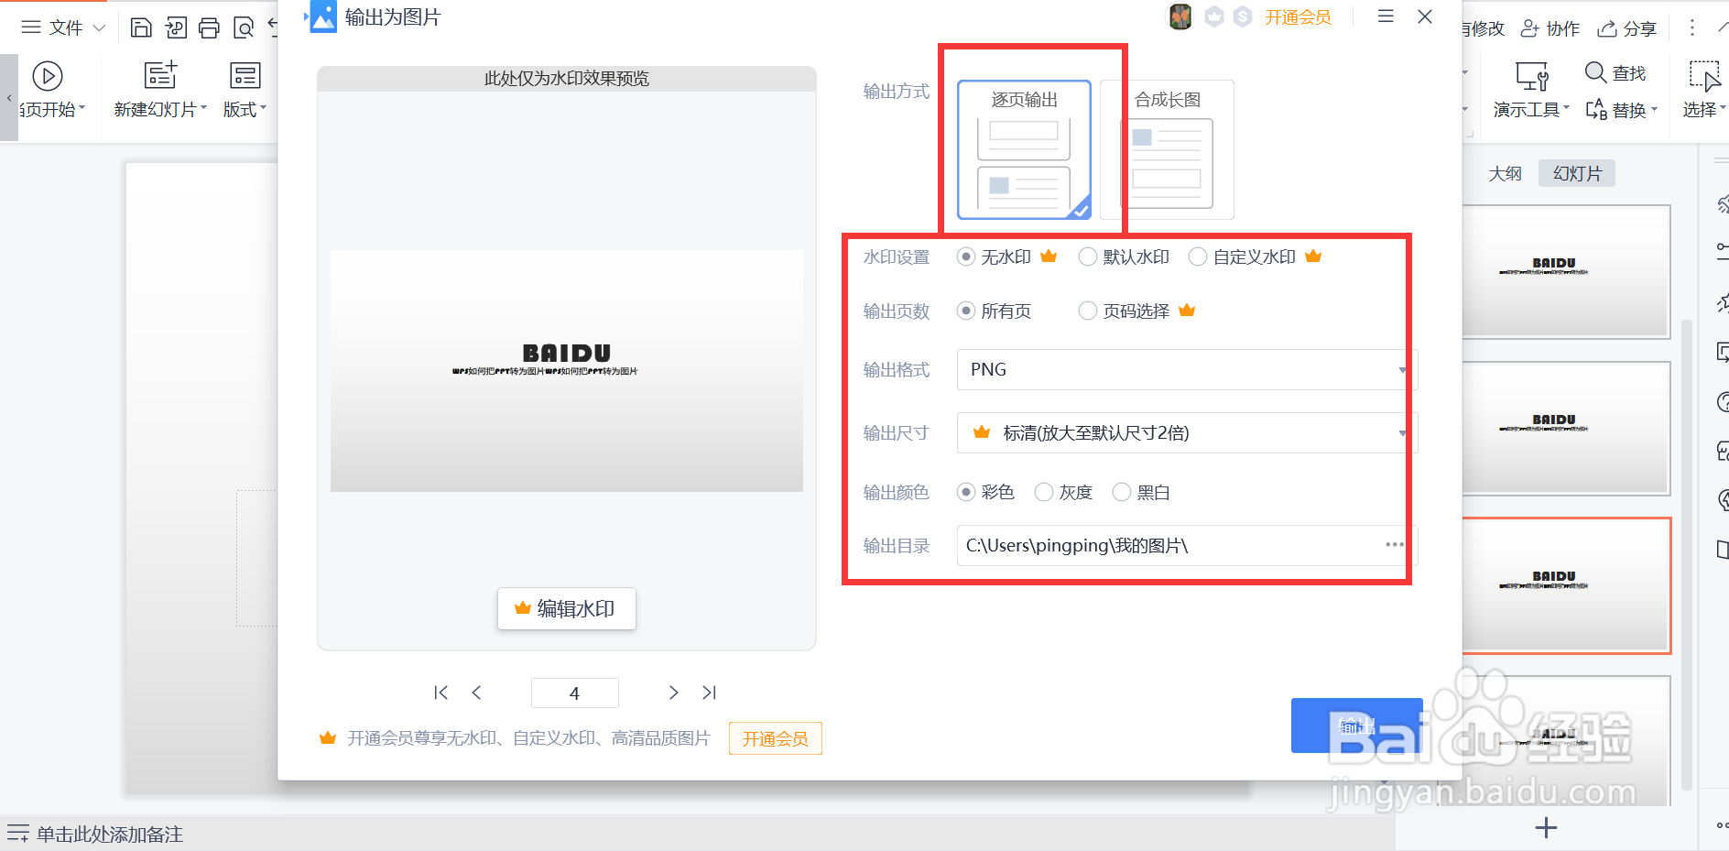Image resolution: width=1729 pixels, height=851 pixels.
Task: Choose Grayscale (灰度) output radio
Action: point(1043,492)
